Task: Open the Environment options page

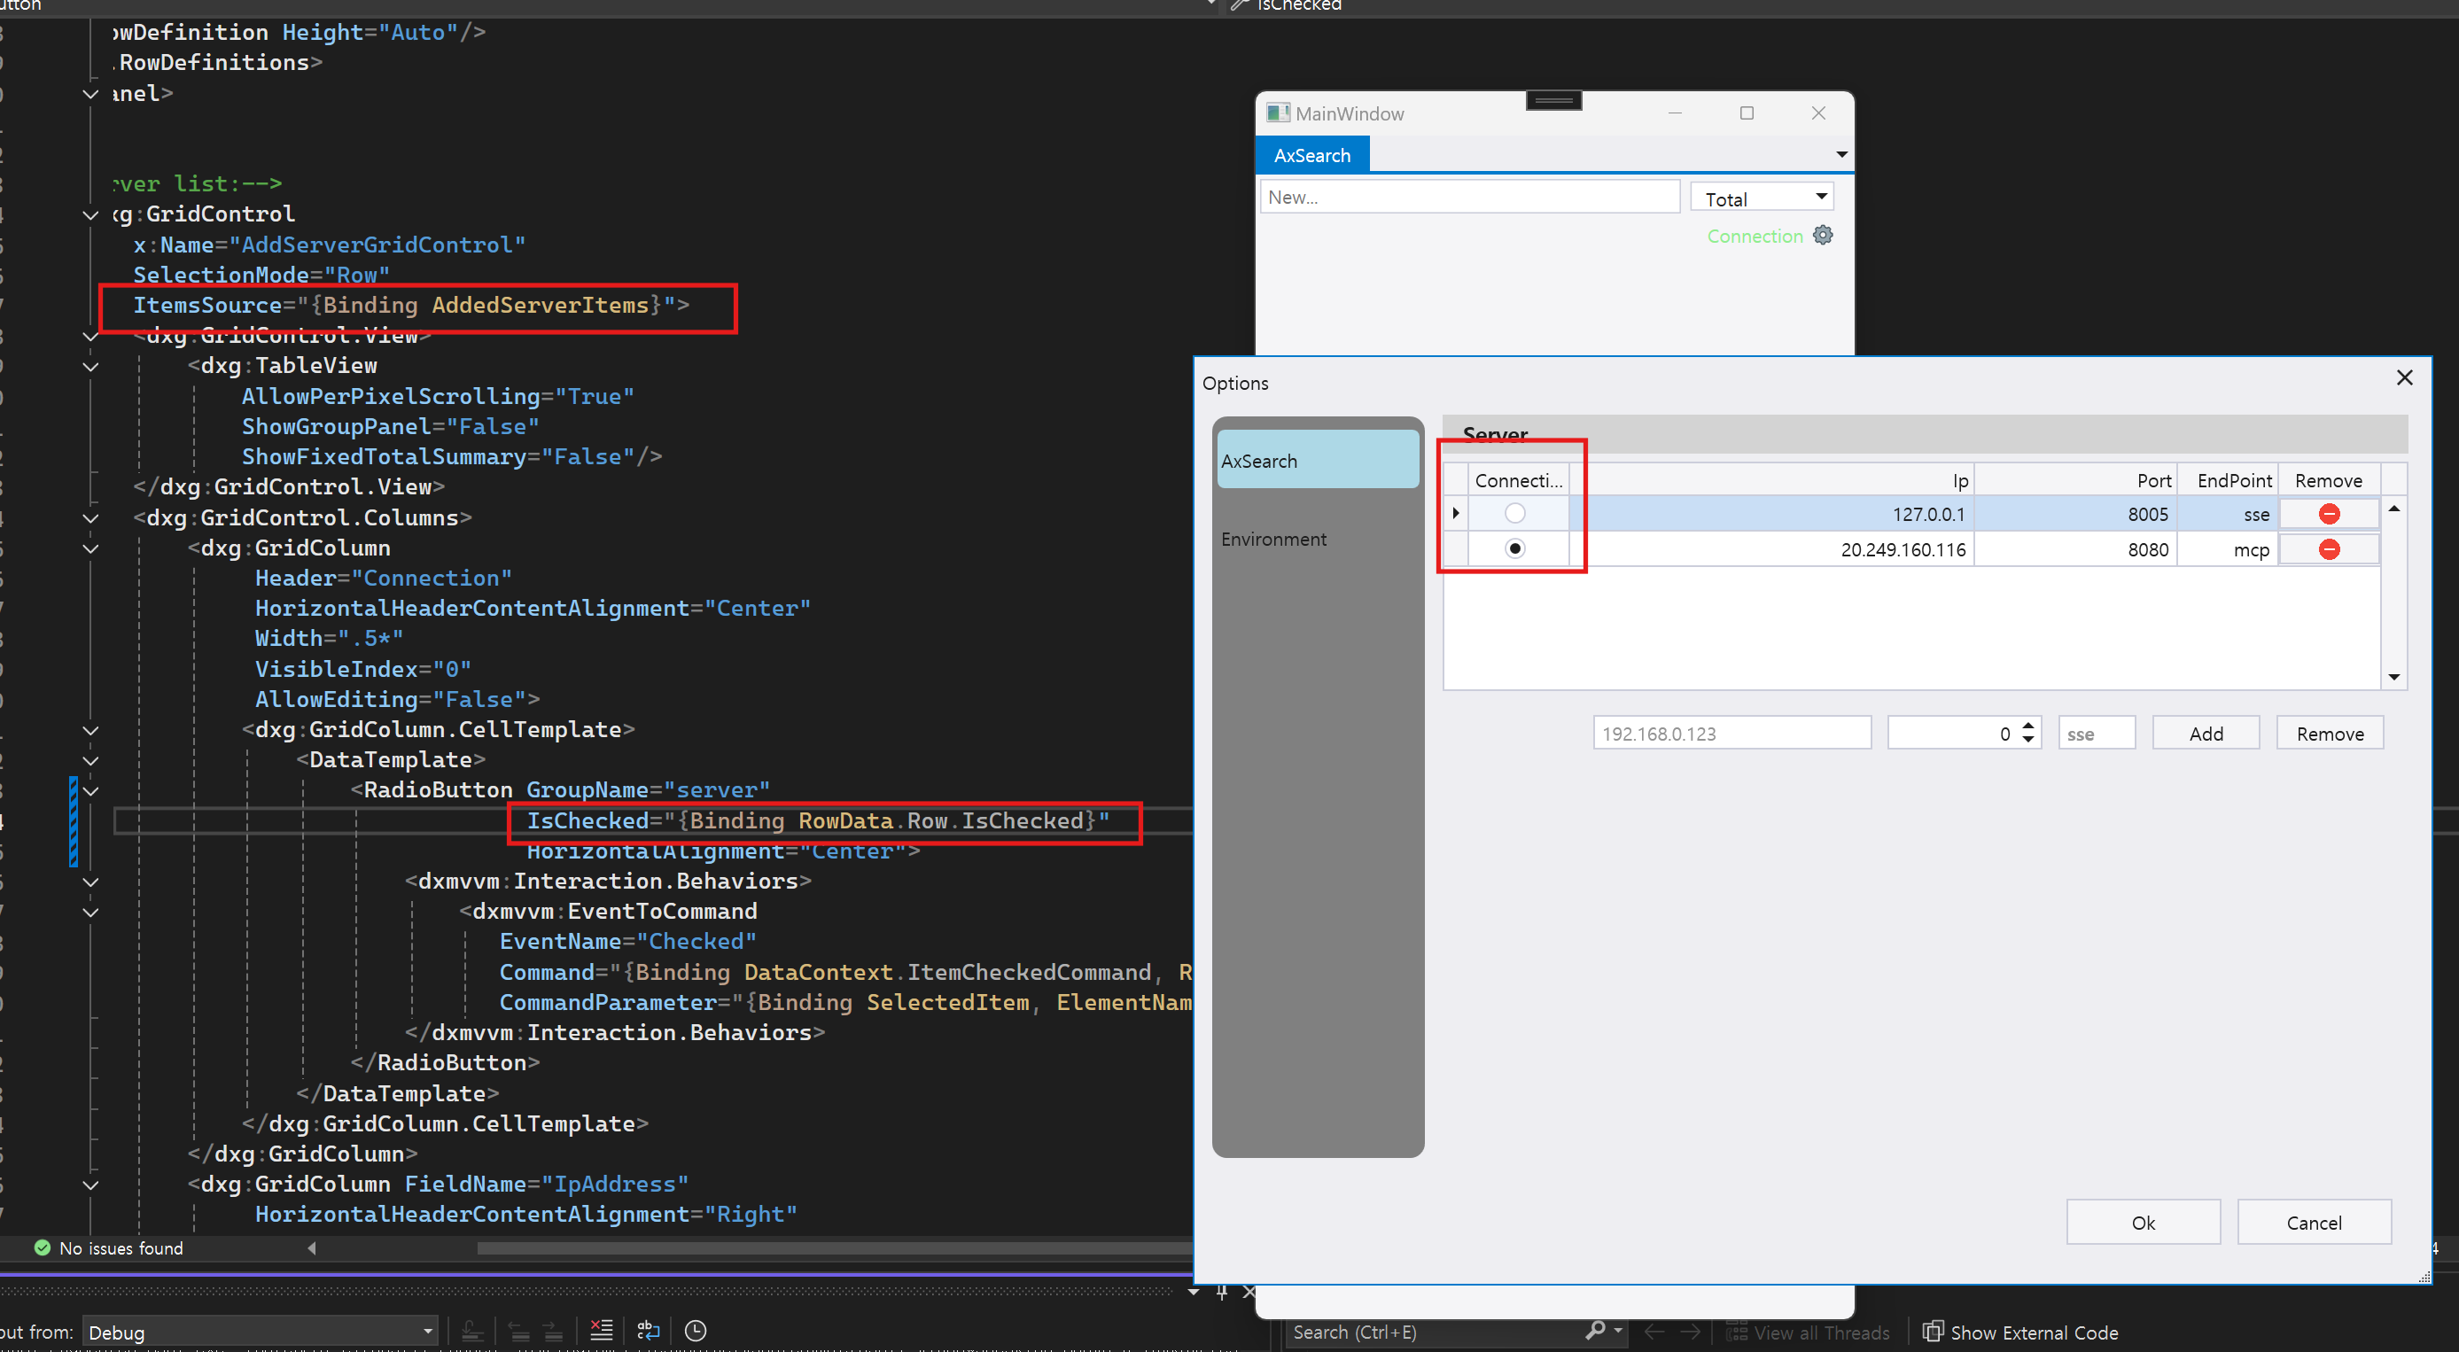Action: tap(1273, 539)
